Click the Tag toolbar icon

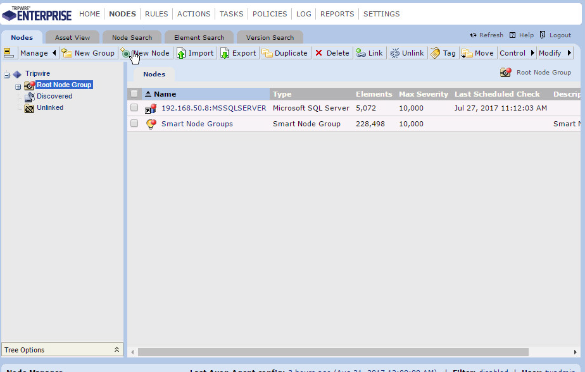436,54
